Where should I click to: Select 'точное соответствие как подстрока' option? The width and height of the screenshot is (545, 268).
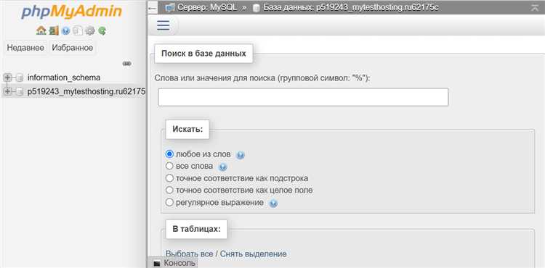click(169, 178)
